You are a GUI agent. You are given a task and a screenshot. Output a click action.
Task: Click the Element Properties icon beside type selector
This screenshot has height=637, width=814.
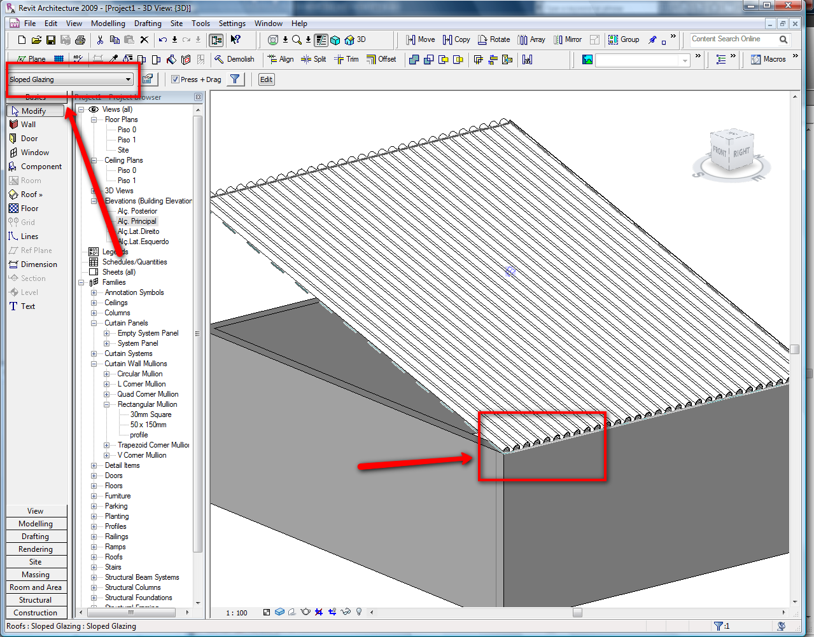[148, 79]
